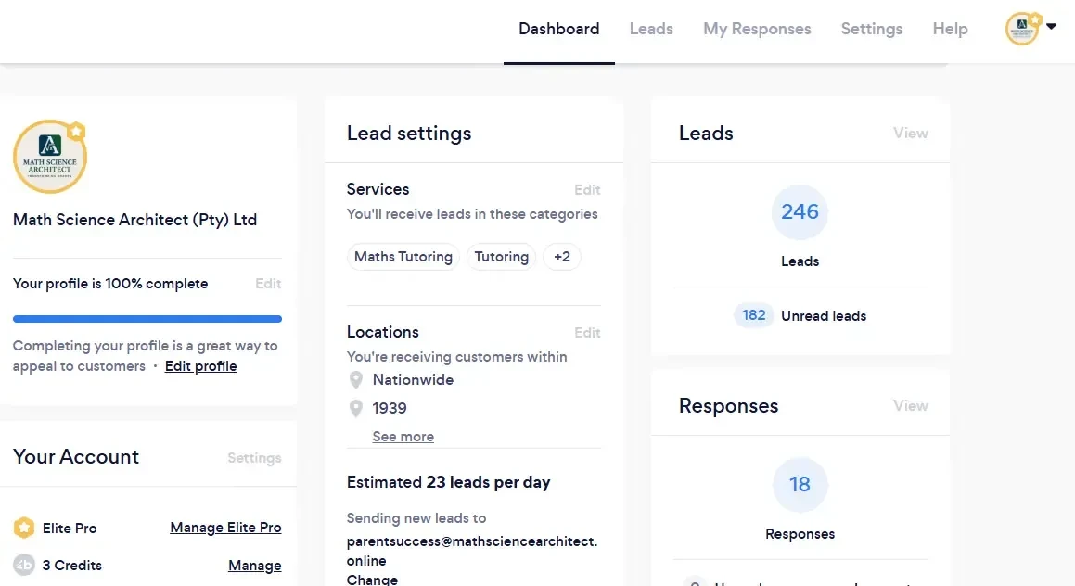Image resolution: width=1075 pixels, height=586 pixels.
Task: Edit the Locations settings
Action: 587,333
